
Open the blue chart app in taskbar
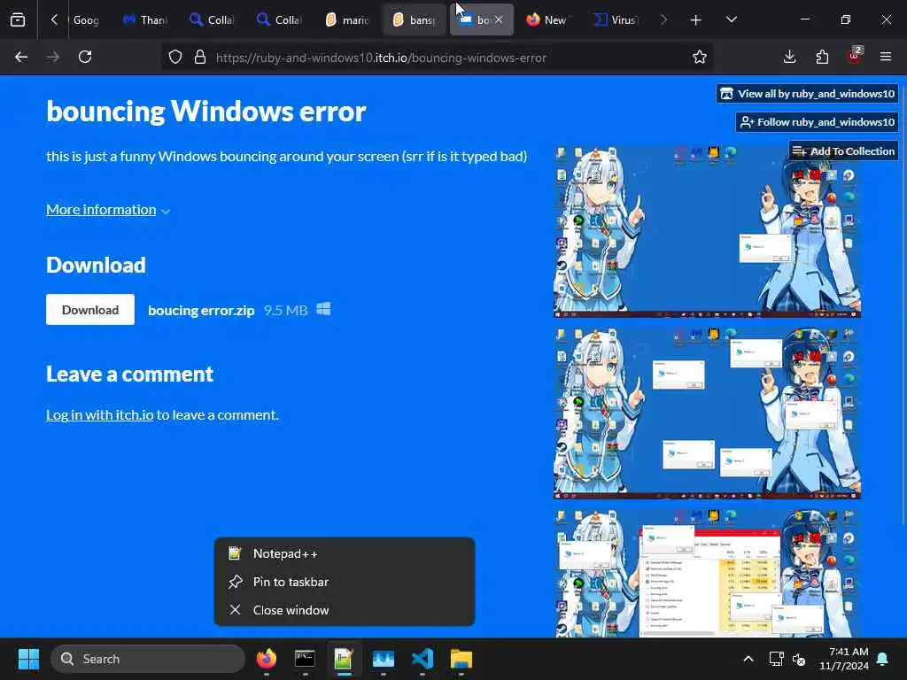click(x=383, y=659)
